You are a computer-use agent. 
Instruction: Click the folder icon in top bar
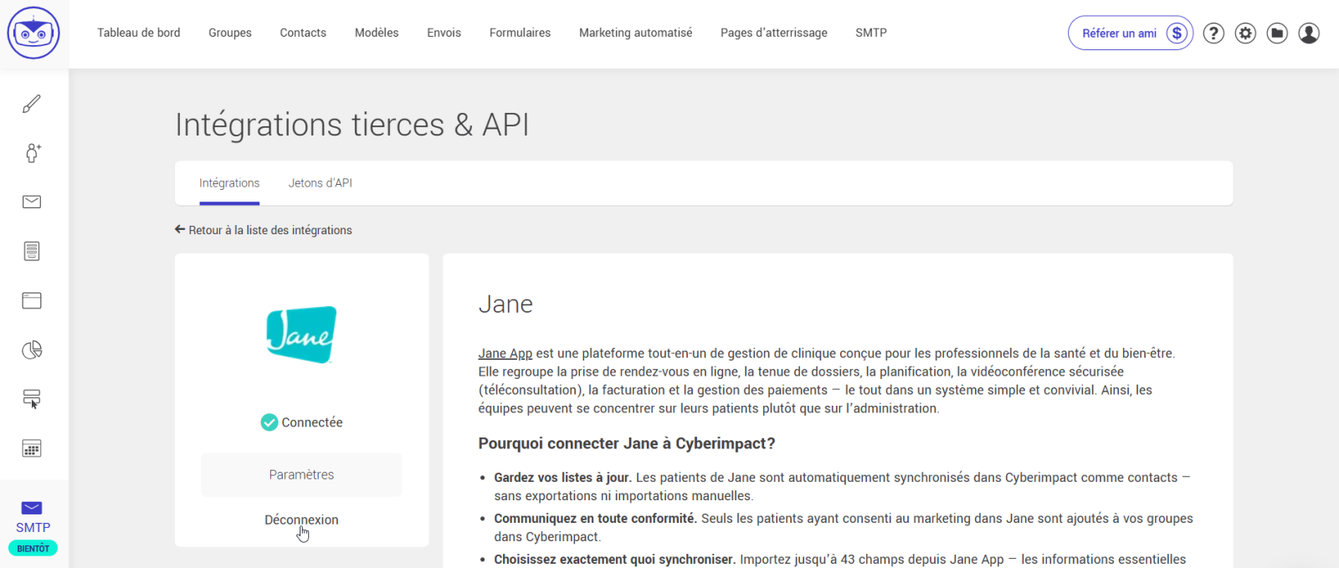click(x=1277, y=33)
